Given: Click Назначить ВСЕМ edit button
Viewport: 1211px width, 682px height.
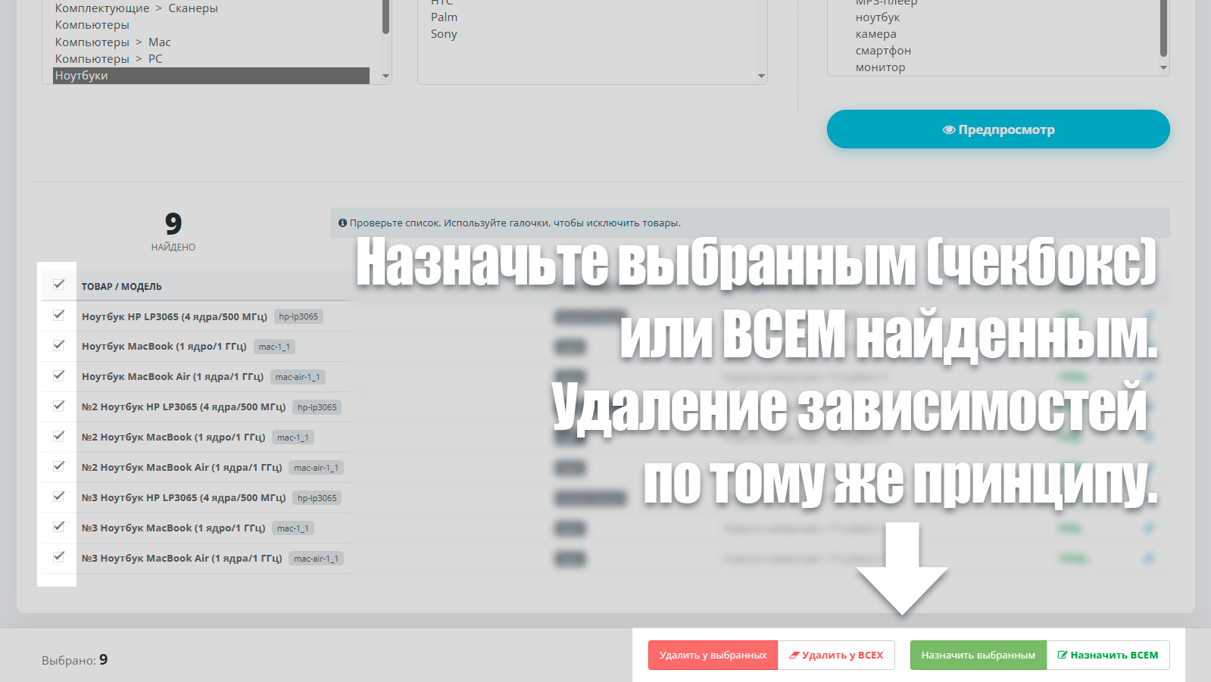Looking at the screenshot, I should [1107, 656].
